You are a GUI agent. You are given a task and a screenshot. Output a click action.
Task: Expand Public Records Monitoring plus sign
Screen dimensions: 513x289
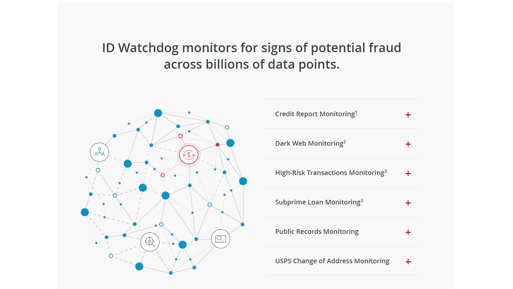click(408, 232)
